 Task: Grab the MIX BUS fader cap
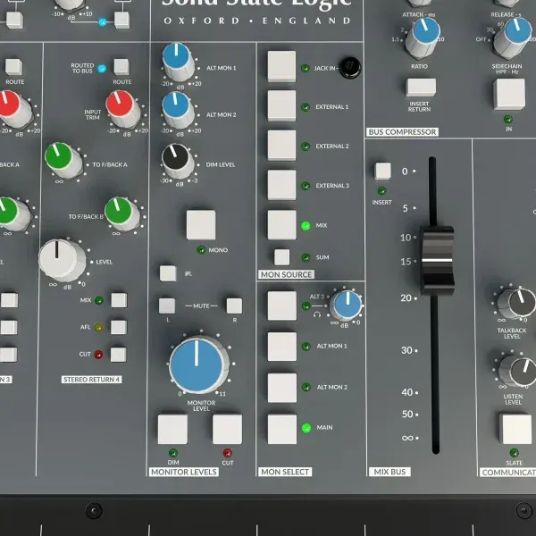click(x=437, y=260)
